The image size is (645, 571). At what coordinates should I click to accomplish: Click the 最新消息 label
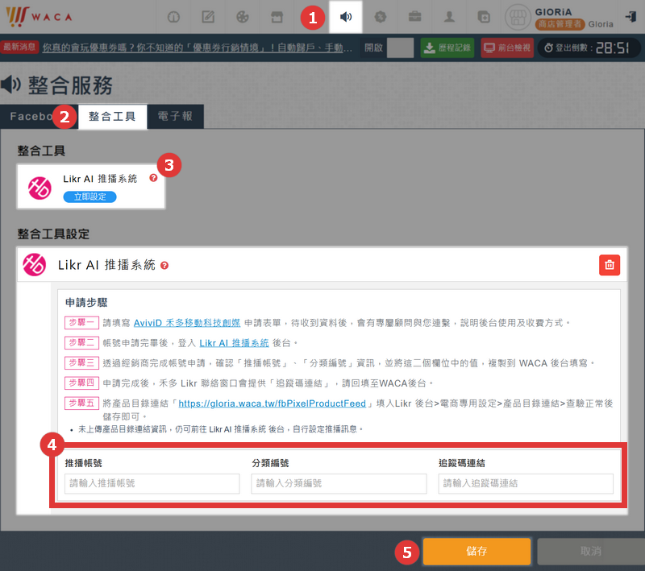point(19,47)
